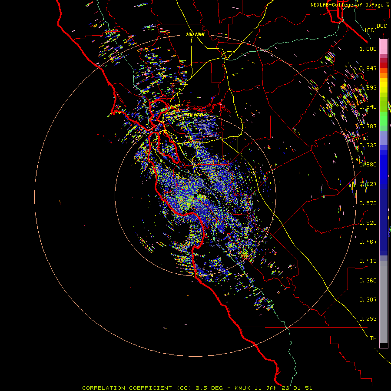Select the 0.520 legend value
Image resolution: width=391 pixels, height=391 pixels.
368,223
